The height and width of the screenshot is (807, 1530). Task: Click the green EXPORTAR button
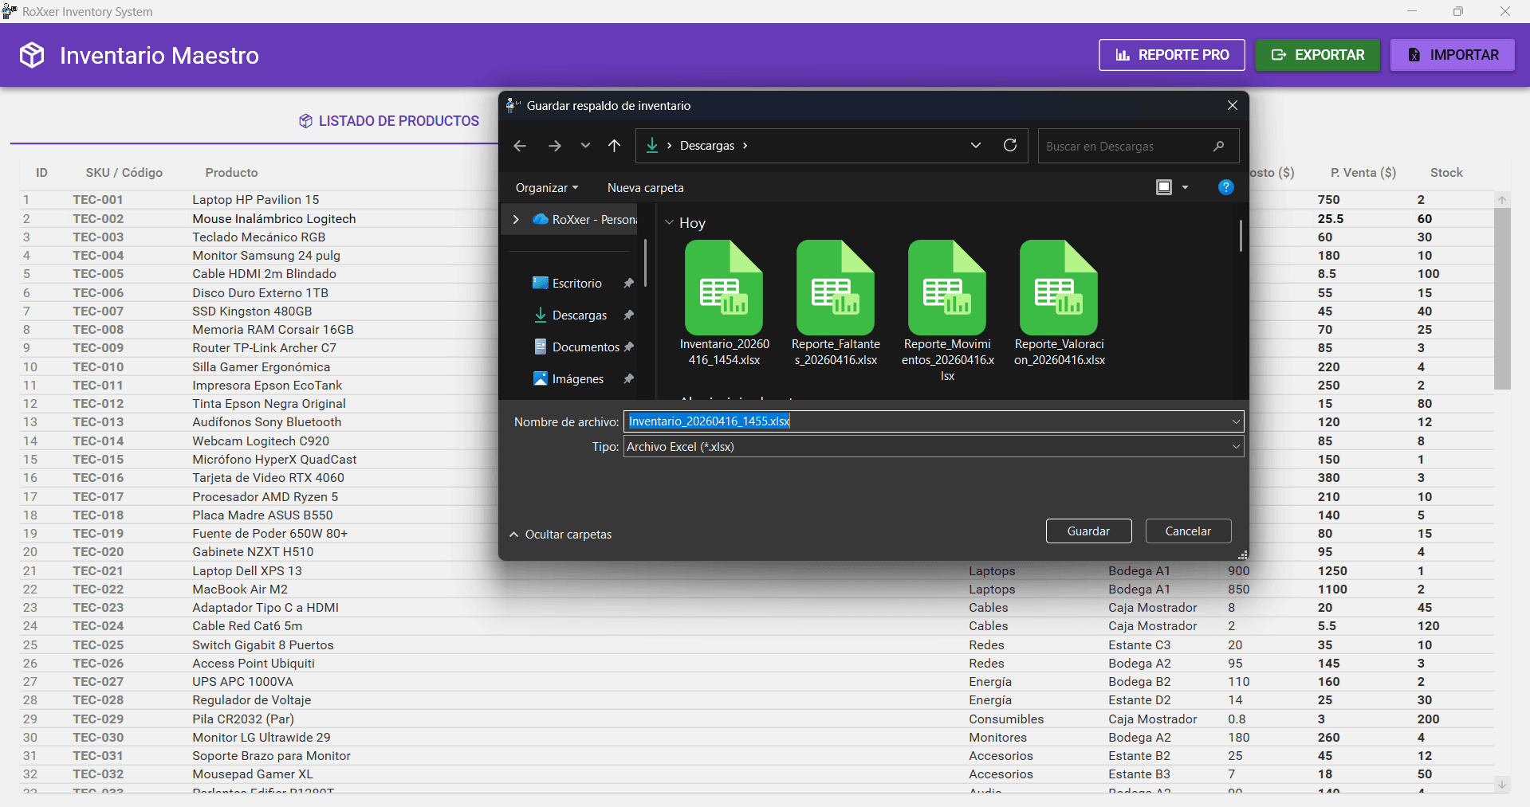(x=1317, y=55)
